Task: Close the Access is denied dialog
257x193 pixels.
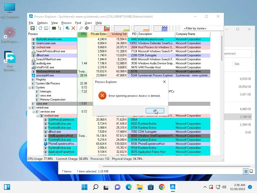Action: click(x=164, y=82)
